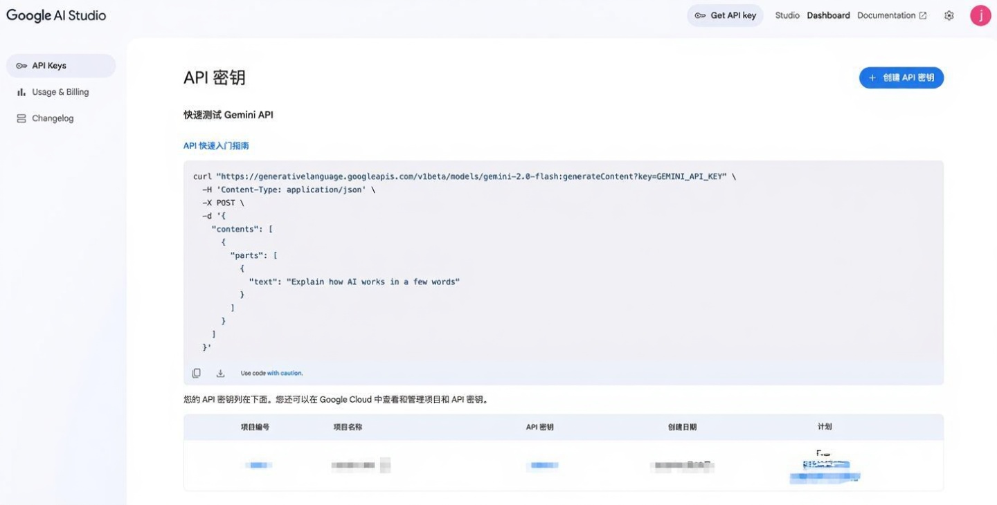Open Usage & Billing in the sidebar
This screenshot has width=997, height=505.
pyautogui.click(x=61, y=92)
